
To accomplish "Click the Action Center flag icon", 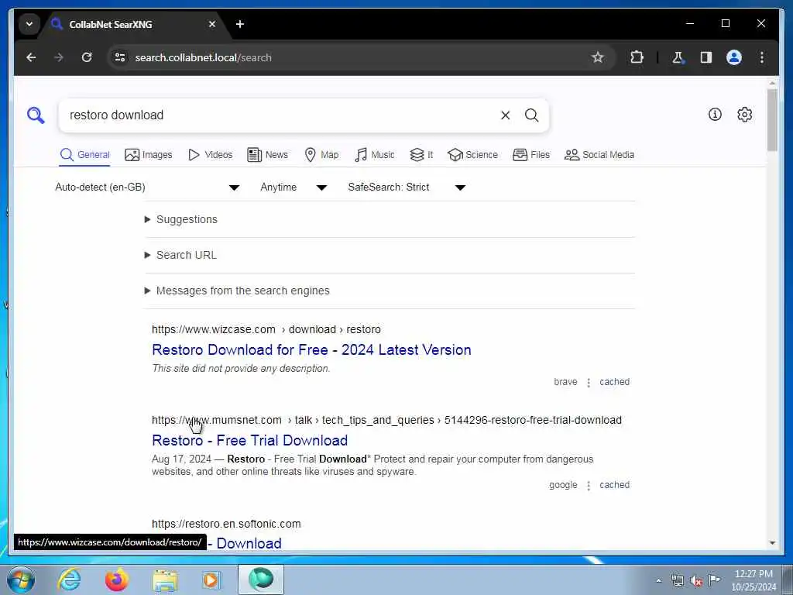I will [x=714, y=580].
